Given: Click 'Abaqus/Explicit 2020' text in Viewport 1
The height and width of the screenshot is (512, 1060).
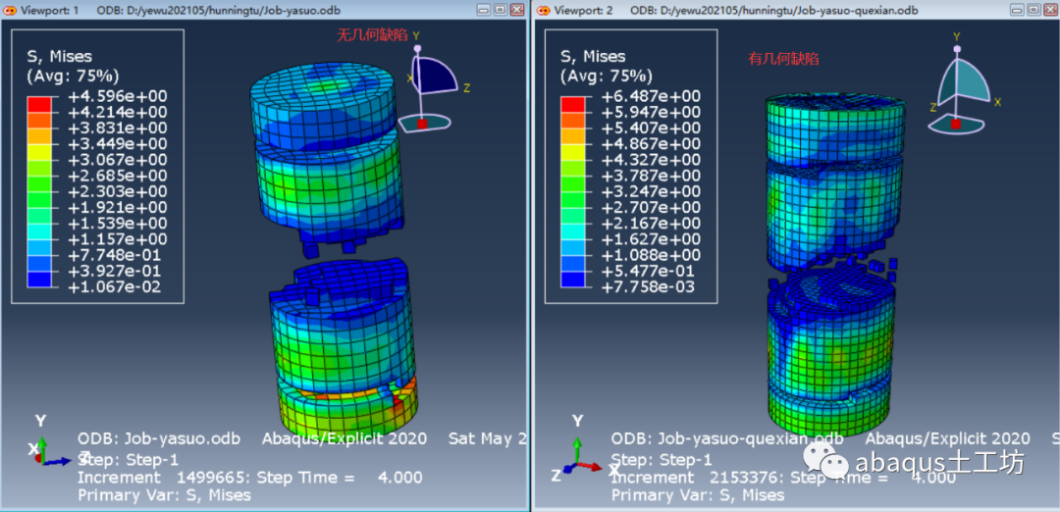Looking at the screenshot, I should pos(344,438).
